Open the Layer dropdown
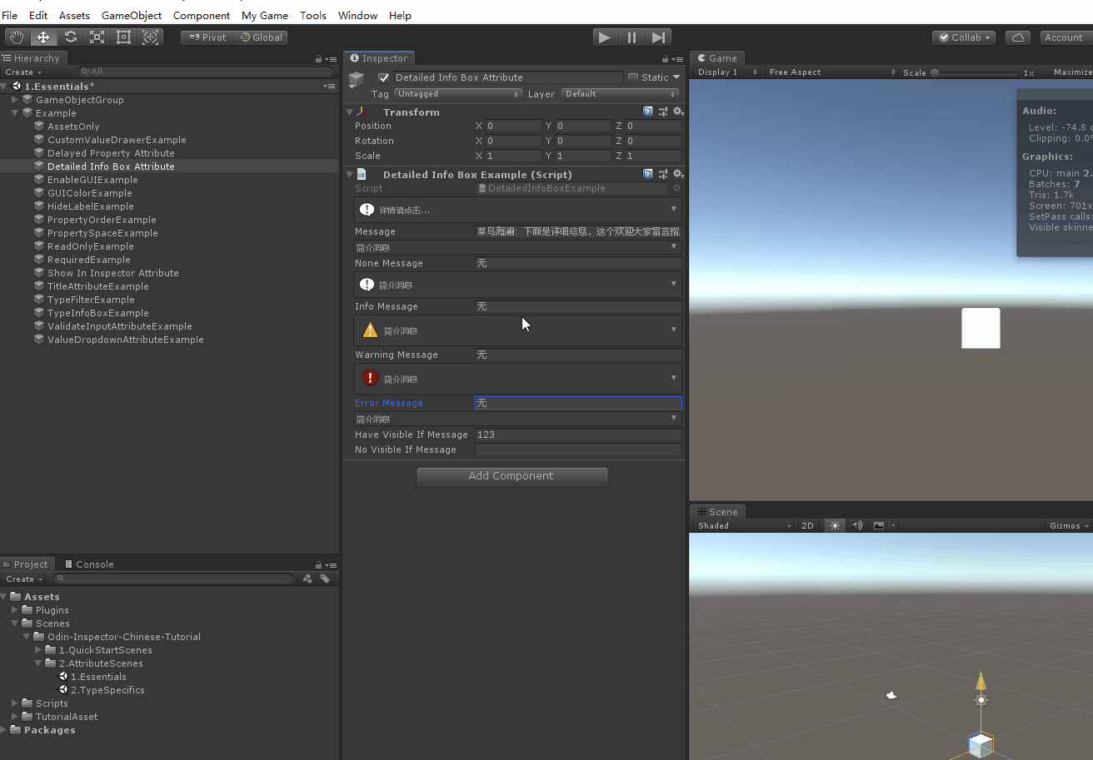 (x=620, y=94)
